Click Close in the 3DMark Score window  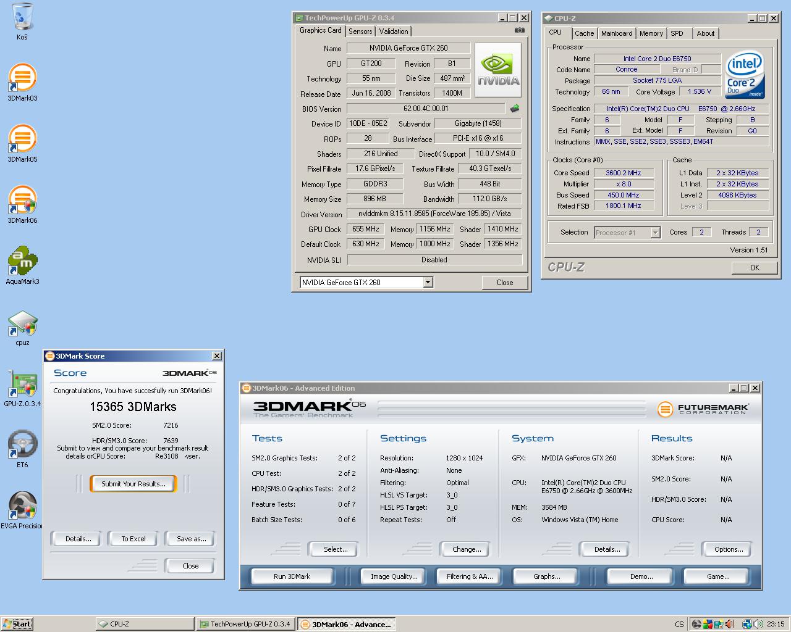(x=190, y=566)
